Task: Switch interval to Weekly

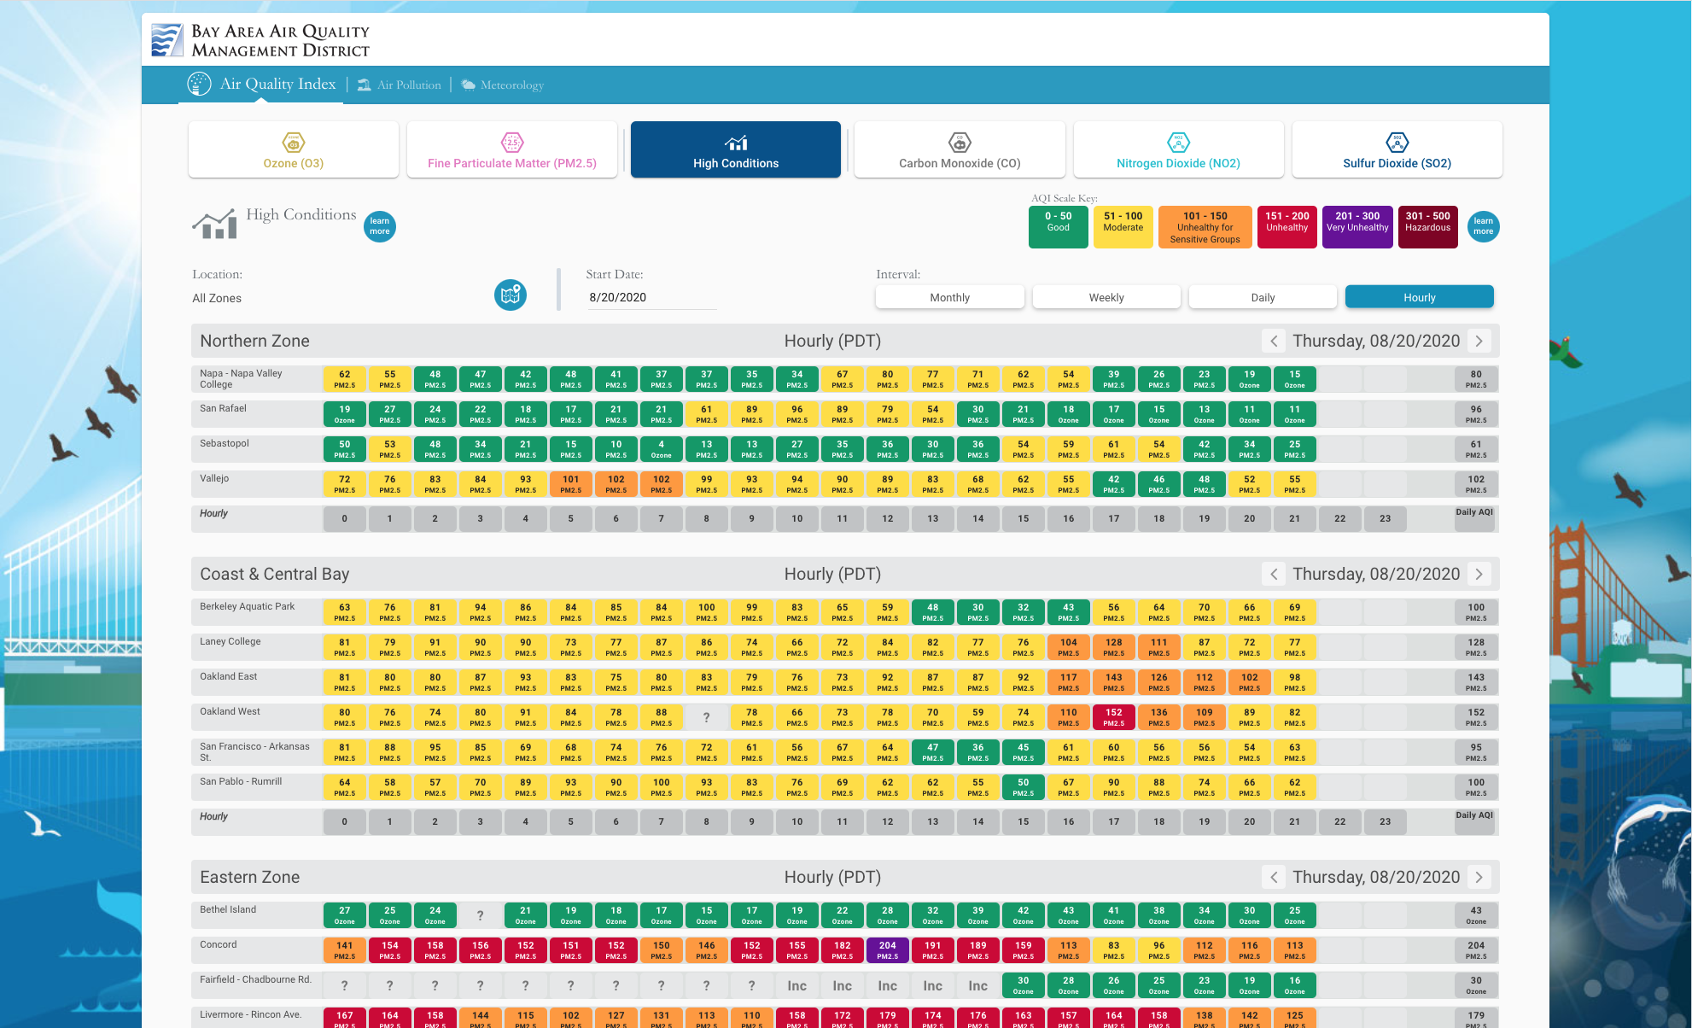Action: pyautogui.click(x=1106, y=297)
